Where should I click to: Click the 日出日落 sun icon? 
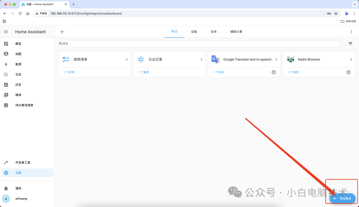coord(141,59)
